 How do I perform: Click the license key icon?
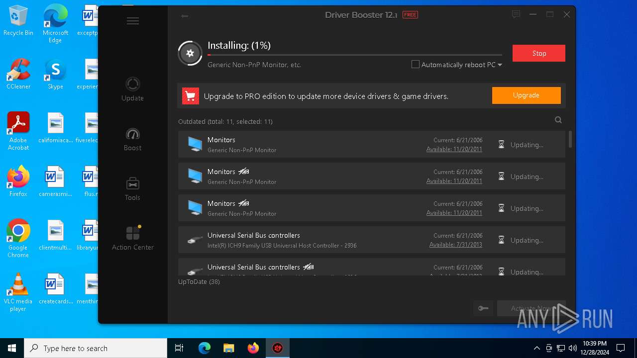(483, 308)
